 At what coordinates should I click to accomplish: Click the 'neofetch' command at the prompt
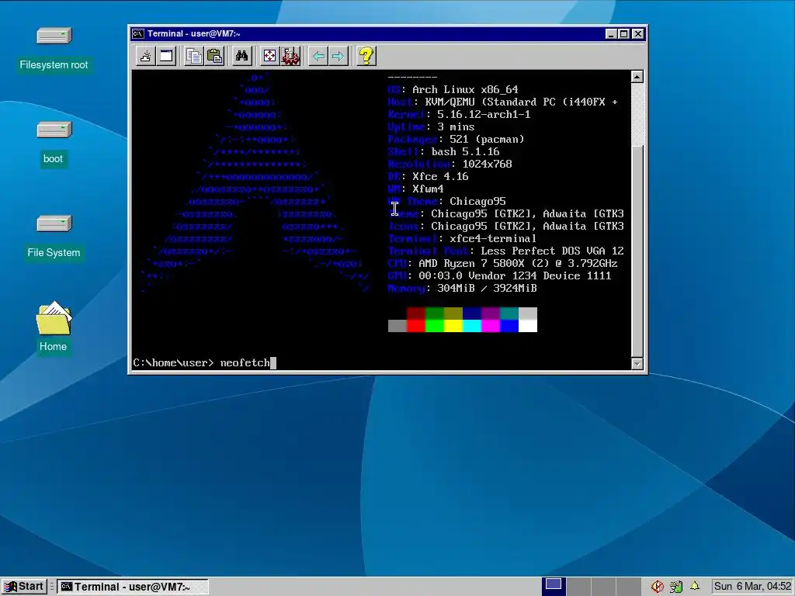[x=245, y=363]
